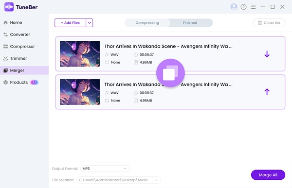
Task: Open the Trimmer section
Action: click(15, 58)
